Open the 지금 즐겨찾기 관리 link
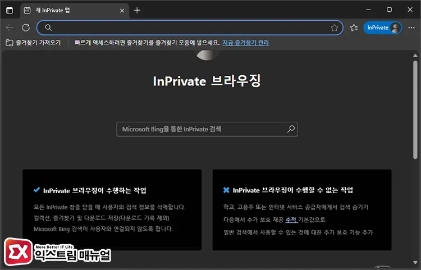 click(245, 43)
